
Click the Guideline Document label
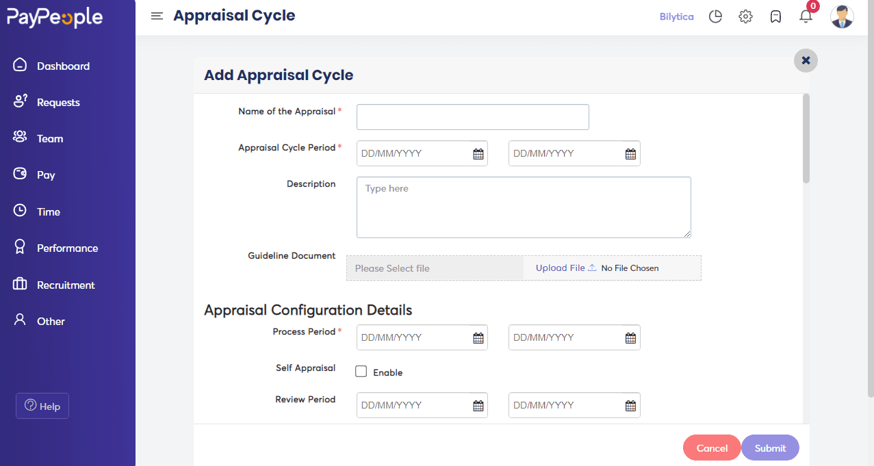point(292,256)
